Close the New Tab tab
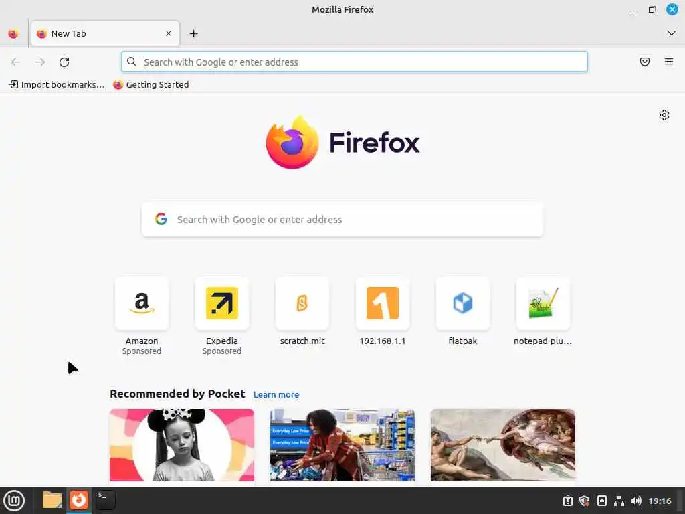The image size is (685, 514). click(x=169, y=33)
